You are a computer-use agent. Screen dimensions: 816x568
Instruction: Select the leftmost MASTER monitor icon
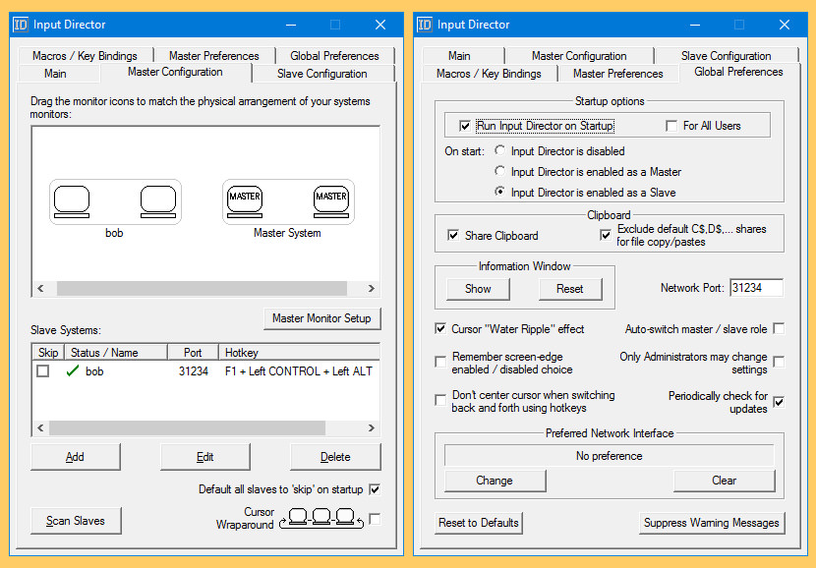click(x=244, y=199)
